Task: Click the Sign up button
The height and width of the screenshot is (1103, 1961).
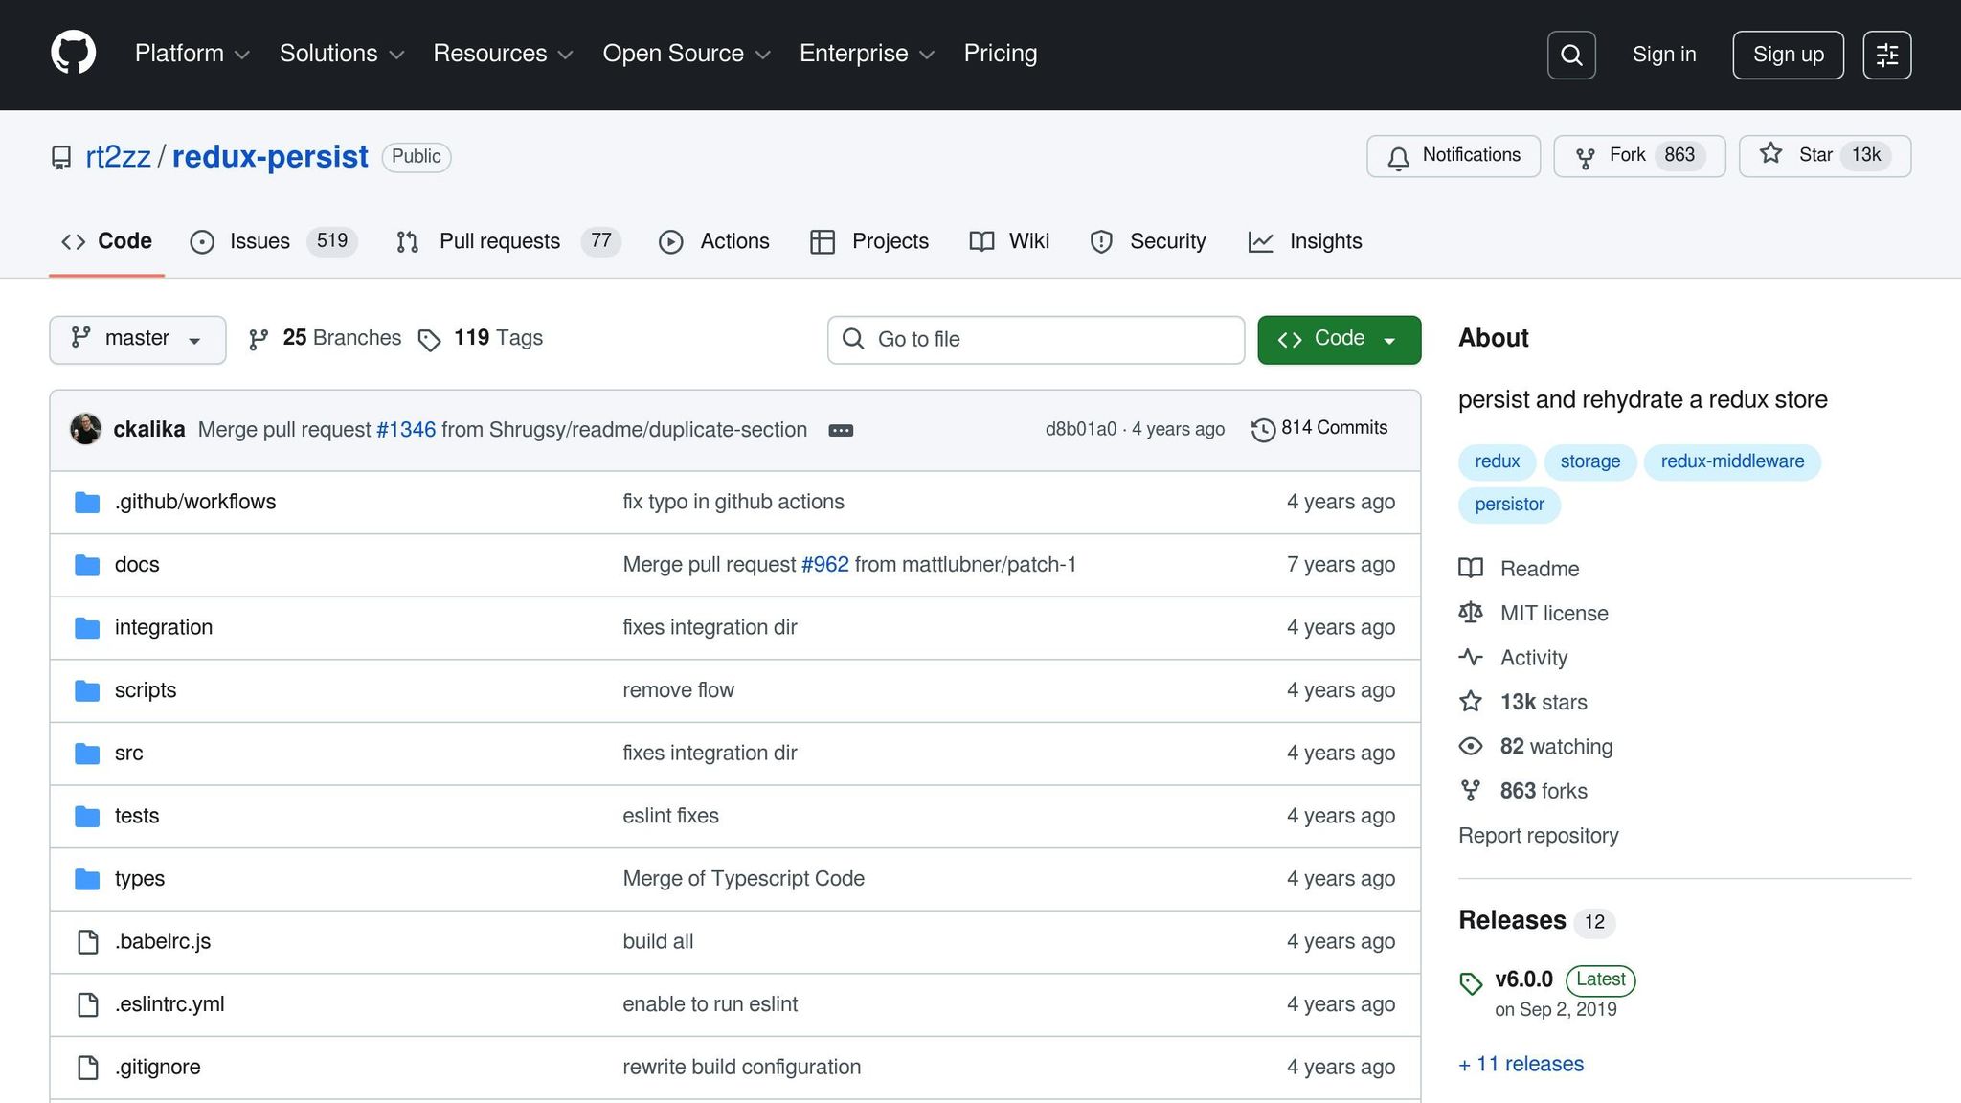Action: coord(1787,55)
